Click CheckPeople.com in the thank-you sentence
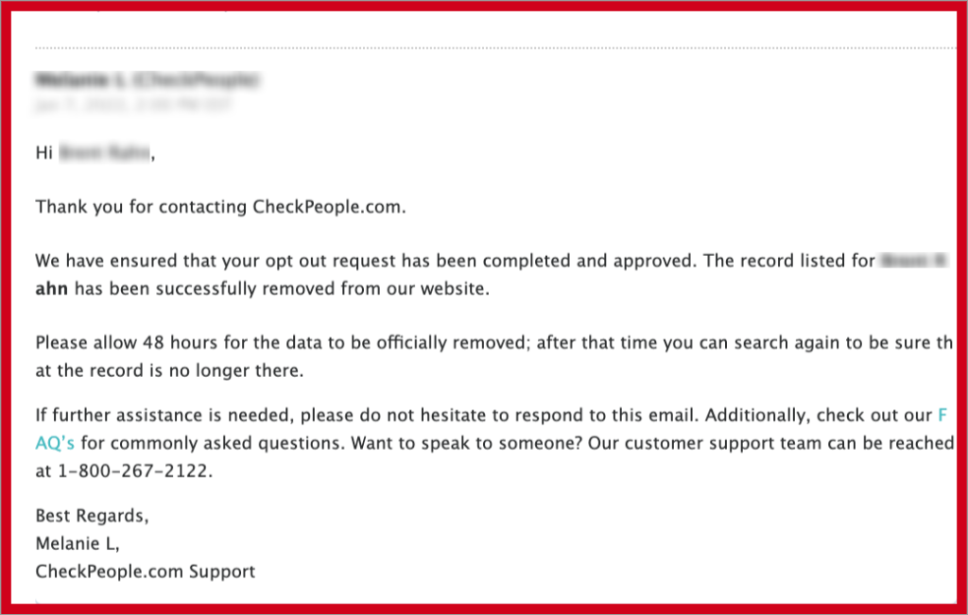This screenshot has width=968, height=615. point(326,207)
